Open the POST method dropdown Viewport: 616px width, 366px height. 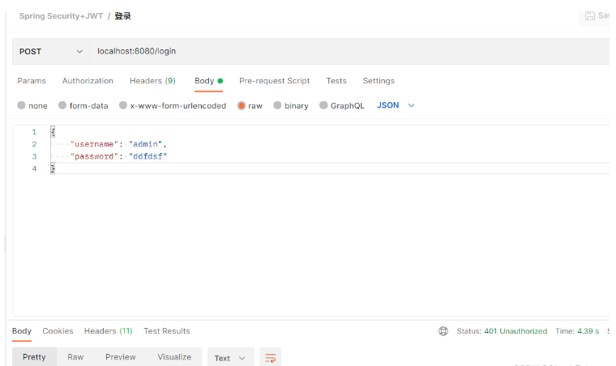[51, 51]
